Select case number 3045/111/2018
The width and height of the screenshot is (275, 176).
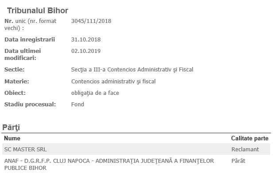(91, 21)
